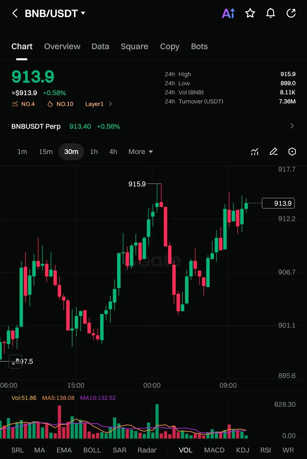307x459 pixels.
Task: Toggle the EMA indicator
Action: [x=64, y=450]
